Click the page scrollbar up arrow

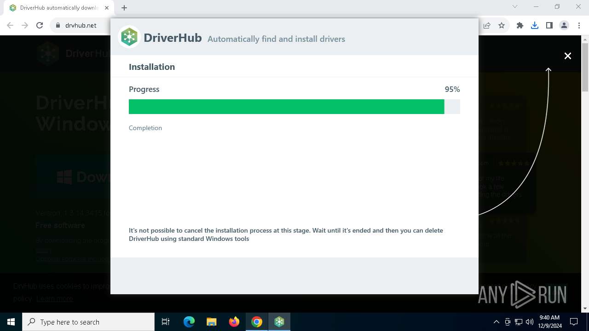pyautogui.click(x=585, y=40)
